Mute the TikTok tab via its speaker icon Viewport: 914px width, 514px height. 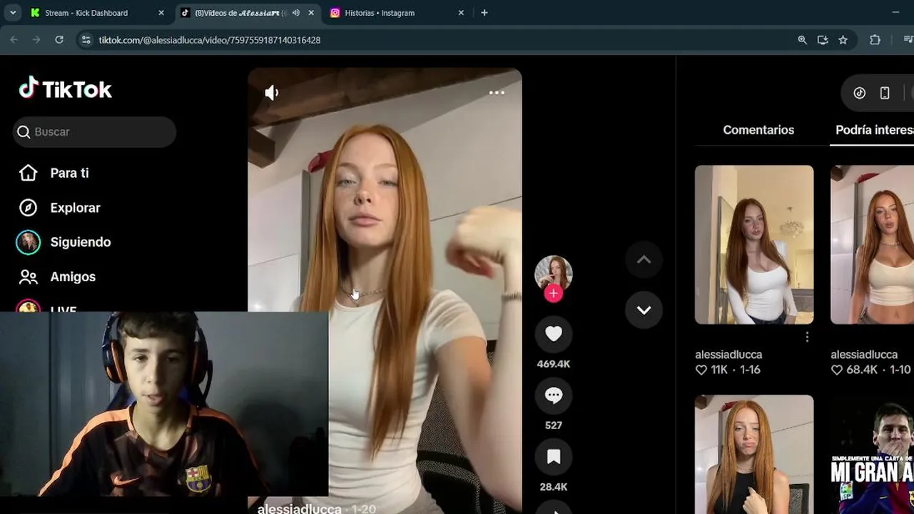click(x=295, y=13)
